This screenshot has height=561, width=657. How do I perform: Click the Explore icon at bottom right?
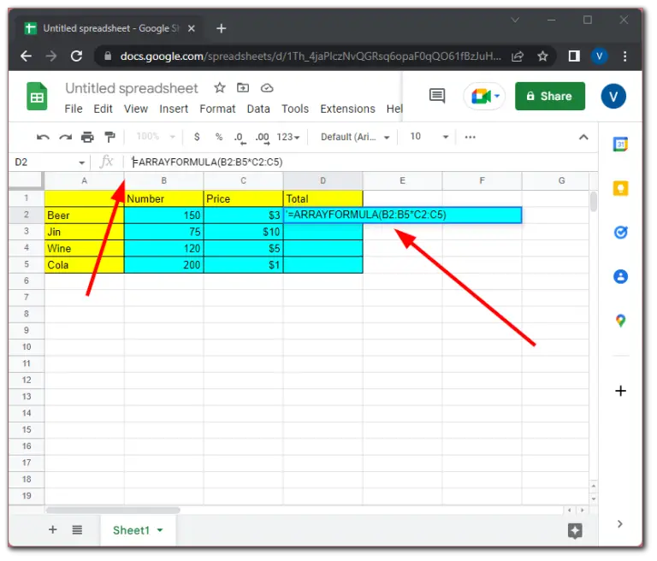576,532
